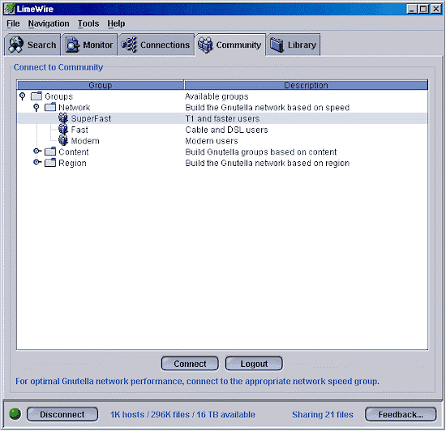The image size is (446, 431).
Task: Click the Network folder icon
Action: click(50, 107)
